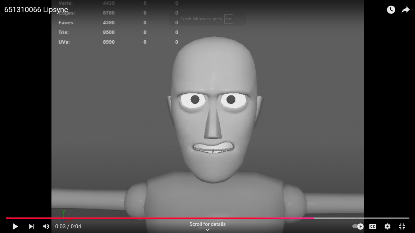The width and height of the screenshot is (415, 233).
Task: Click the end of the red played progress
Action: [314, 218]
